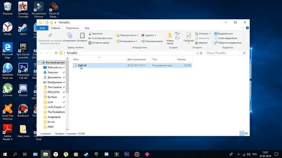Open Epic Games Launcher desktop icon
282x158 pixels.
pyautogui.click(x=23, y=50)
